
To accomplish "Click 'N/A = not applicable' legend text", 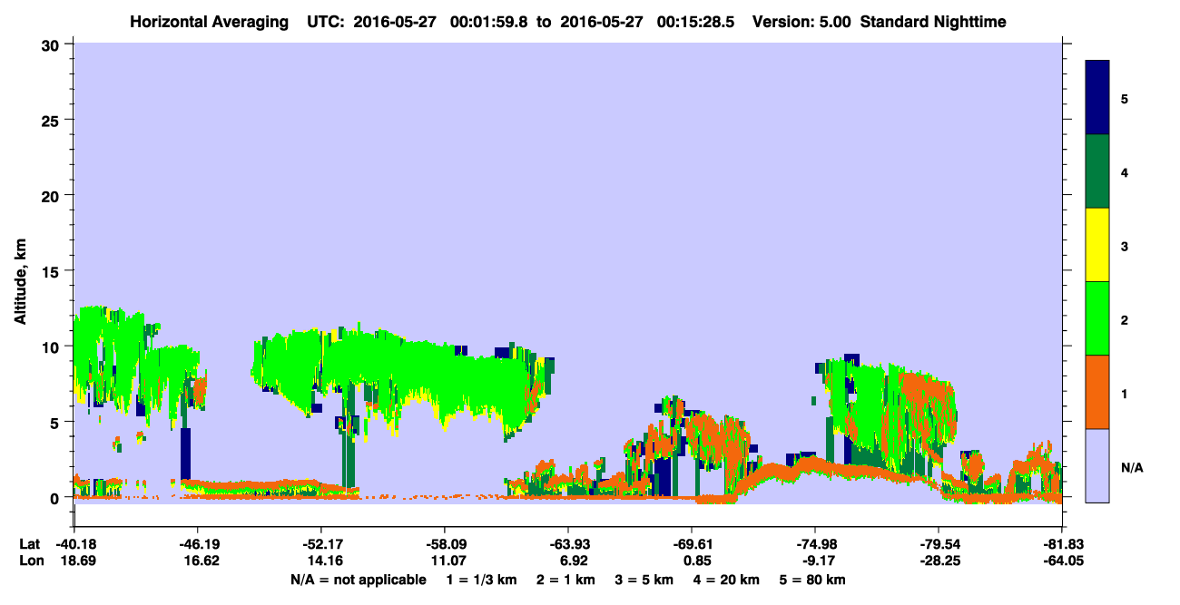I will [358, 579].
